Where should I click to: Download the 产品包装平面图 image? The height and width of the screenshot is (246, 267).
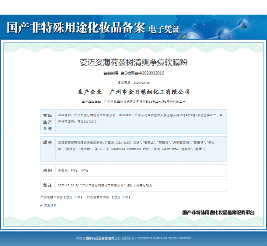[x=77, y=197]
